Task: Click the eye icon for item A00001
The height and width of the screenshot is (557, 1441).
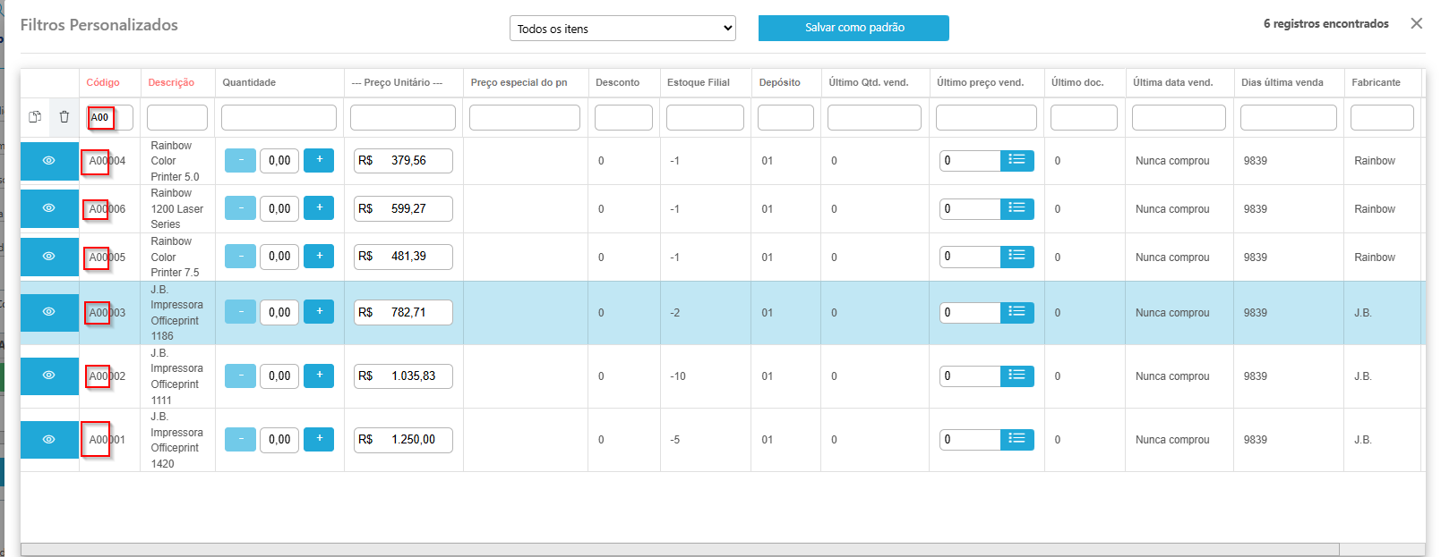Action: [x=49, y=440]
